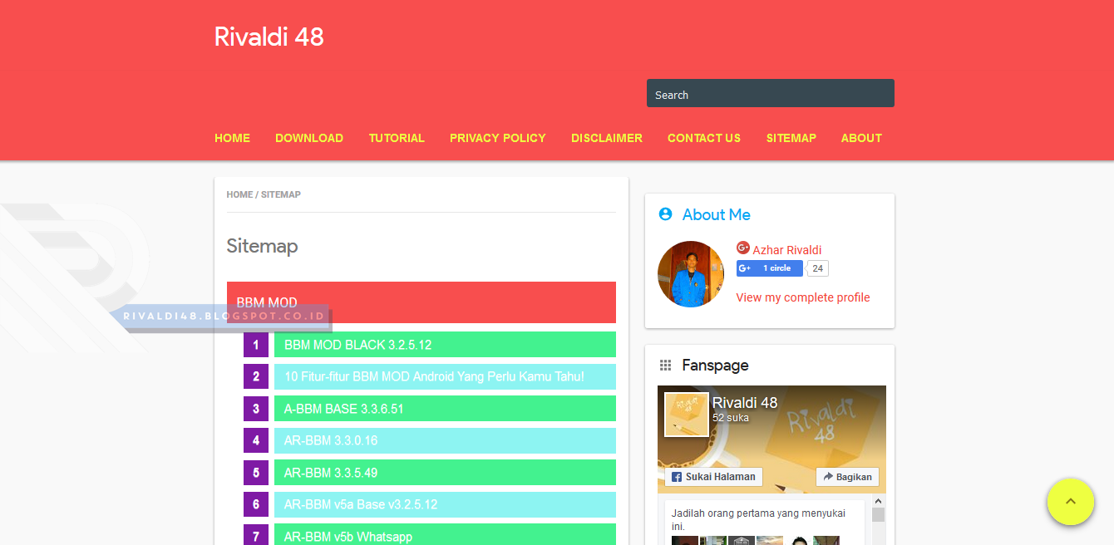Click the yellow scroll-to-top arrow button
Image resolution: width=1114 pixels, height=545 pixels.
tap(1071, 502)
